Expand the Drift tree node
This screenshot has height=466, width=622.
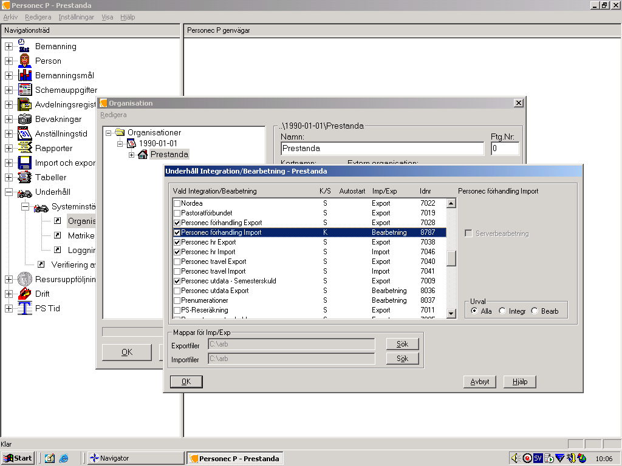(x=9, y=294)
